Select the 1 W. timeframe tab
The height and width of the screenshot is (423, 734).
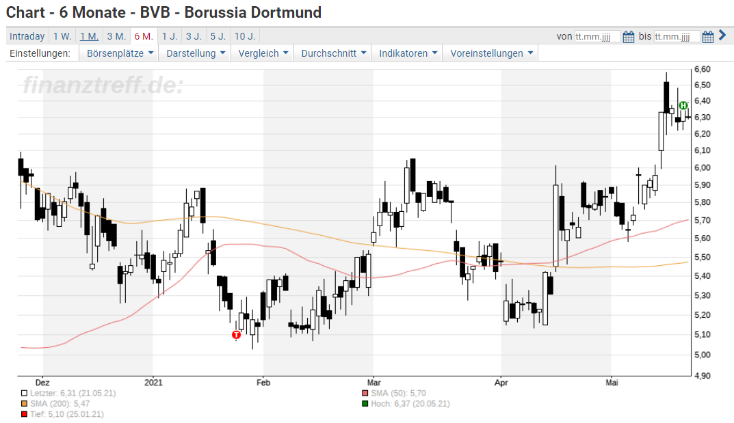point(62,36)
